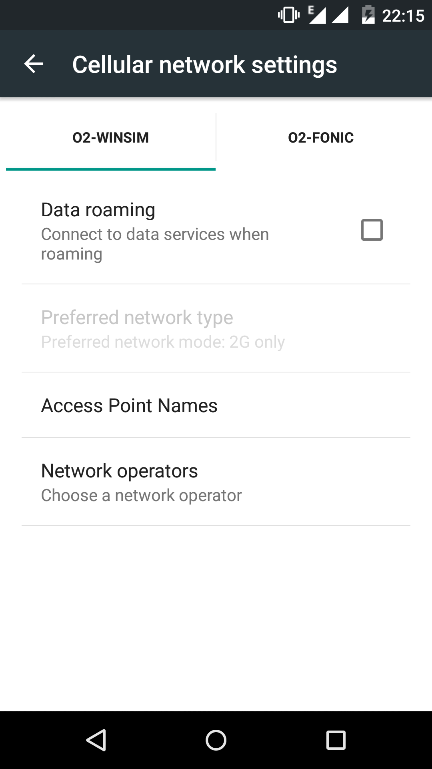Tap the 22:15 clock in status bar

click(x=403, y=16)
